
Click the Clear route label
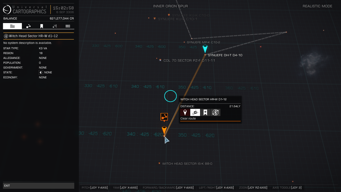coord(188,119)
